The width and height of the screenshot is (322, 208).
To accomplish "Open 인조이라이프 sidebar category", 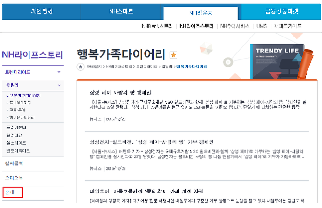I will (x=18, y=151).
